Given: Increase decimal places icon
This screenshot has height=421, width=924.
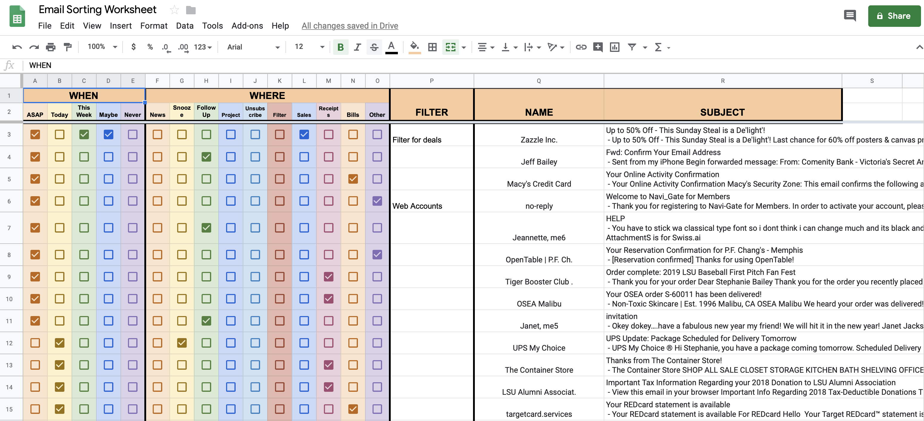Looking at the screenshot, I should (x=183, y=47).
